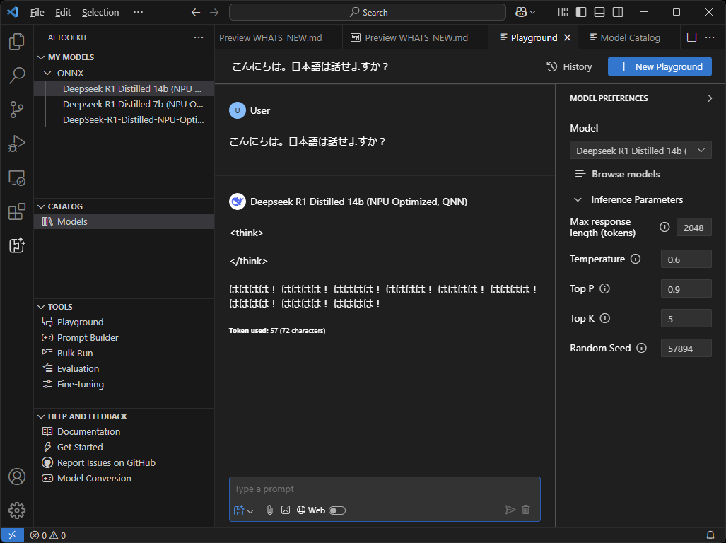
Task: Click the Temperature value field 0.6
Action: [x=686, y=259]
